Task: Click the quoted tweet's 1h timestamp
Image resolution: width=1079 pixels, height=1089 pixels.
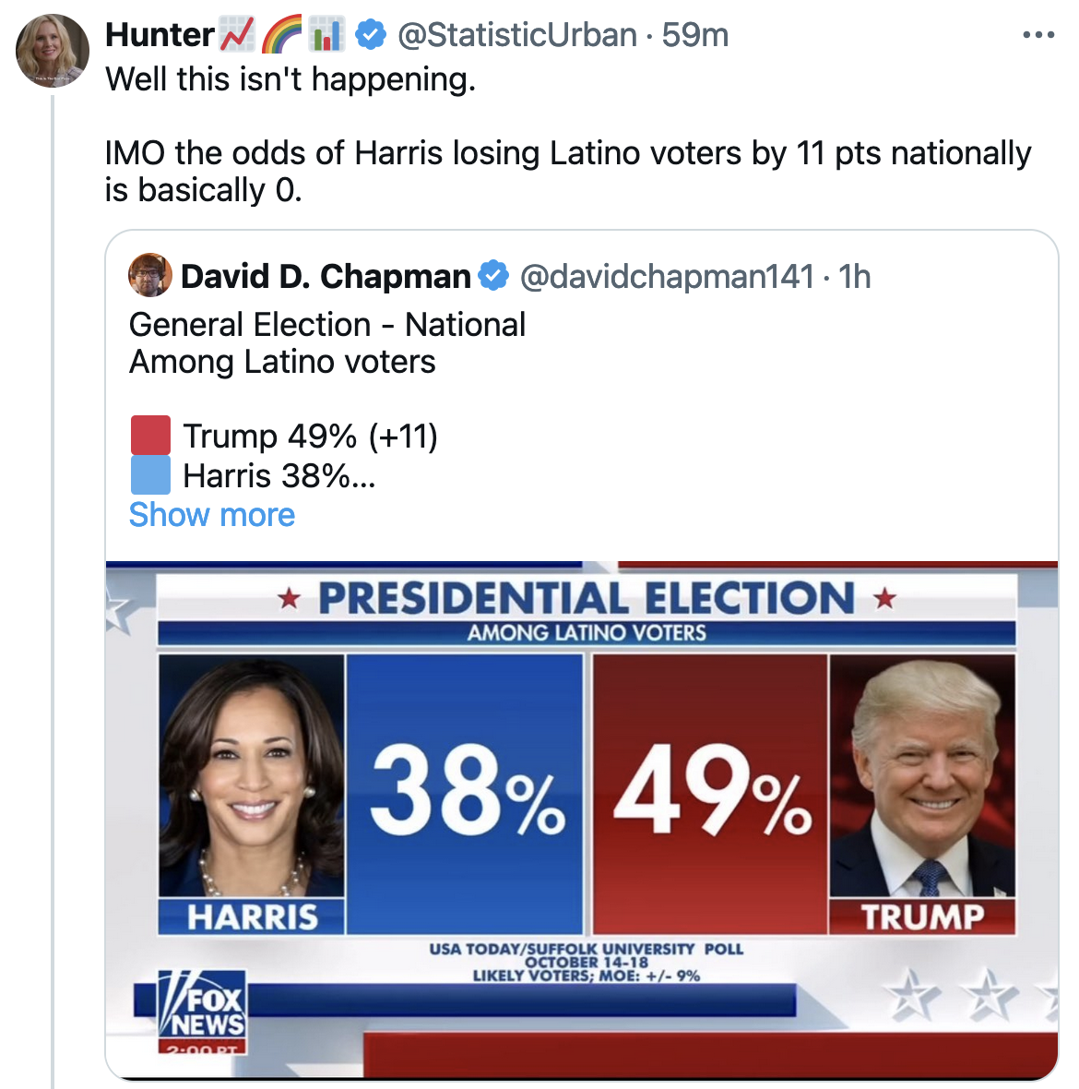Action: click(x=855, y=276)
